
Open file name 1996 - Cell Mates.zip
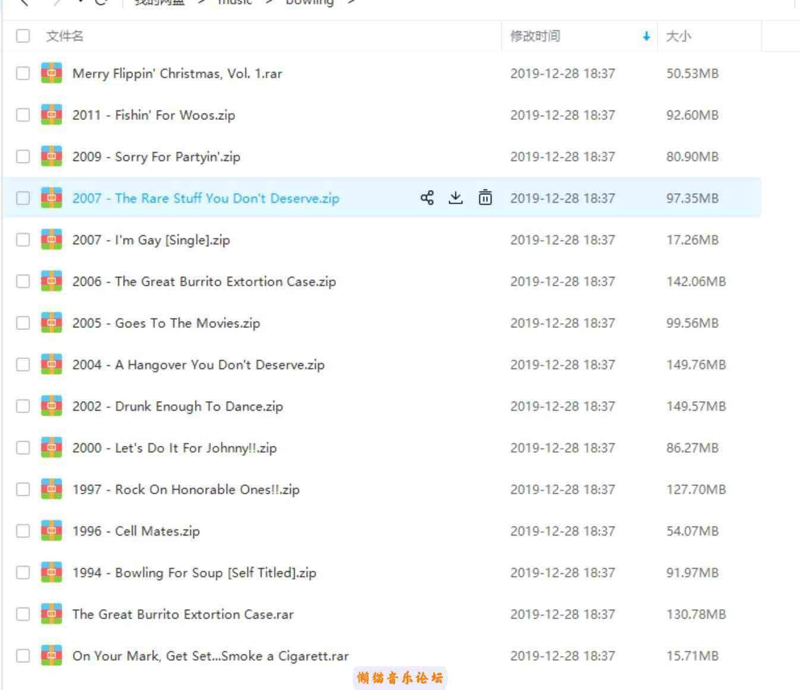136,531
